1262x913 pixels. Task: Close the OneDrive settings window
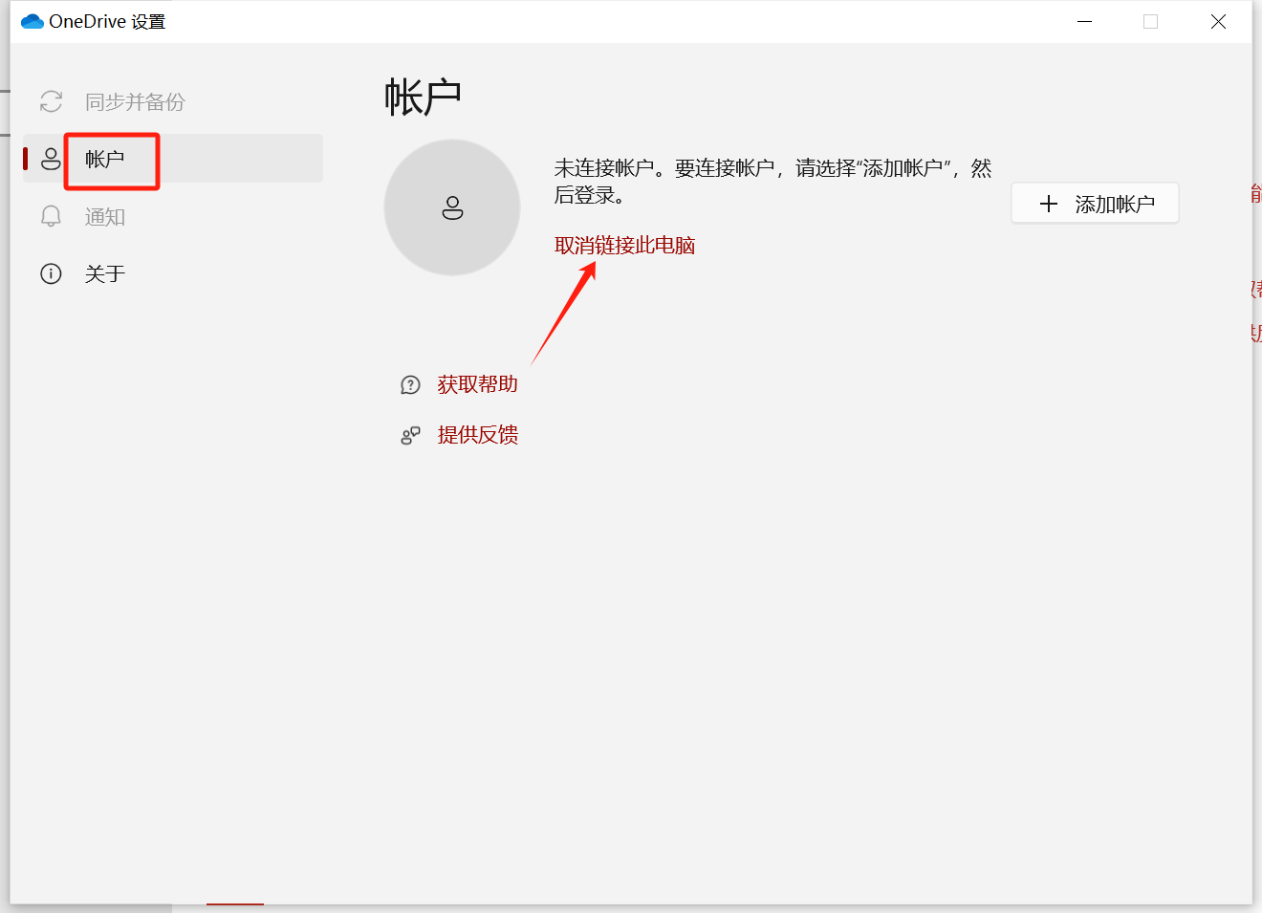tap(1218, 21)
